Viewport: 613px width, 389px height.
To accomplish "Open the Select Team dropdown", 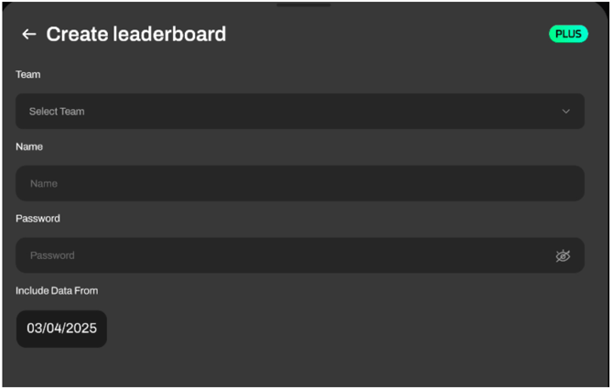I will 299,112.
